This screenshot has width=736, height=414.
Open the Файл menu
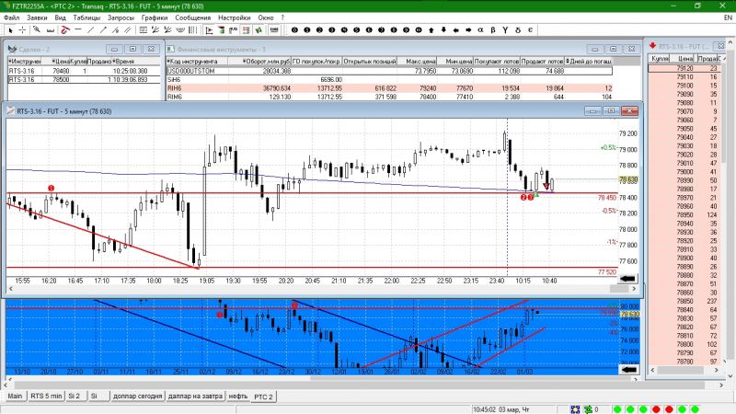(12, 17)
